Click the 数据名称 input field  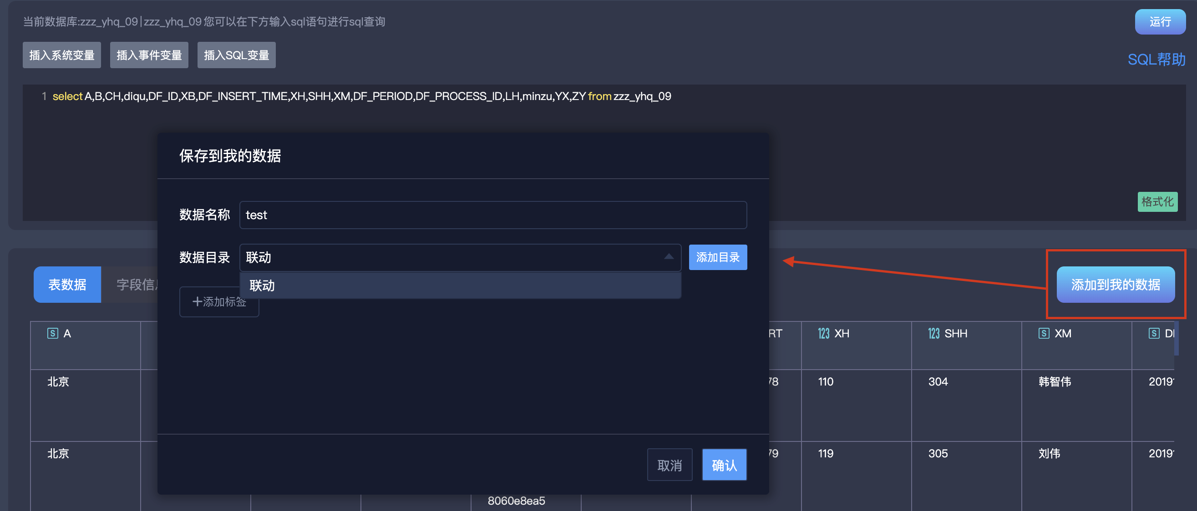494,214
